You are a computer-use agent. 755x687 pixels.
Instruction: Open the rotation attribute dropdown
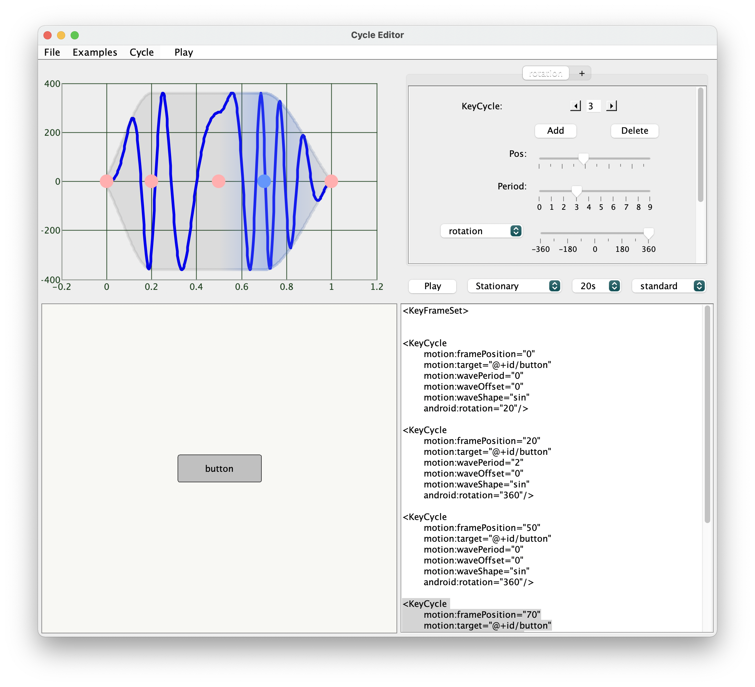[481, 231]
